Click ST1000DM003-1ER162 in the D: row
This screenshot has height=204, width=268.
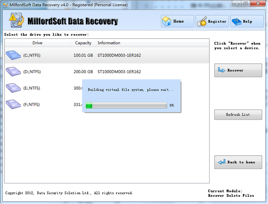click(x=119, y=71)
